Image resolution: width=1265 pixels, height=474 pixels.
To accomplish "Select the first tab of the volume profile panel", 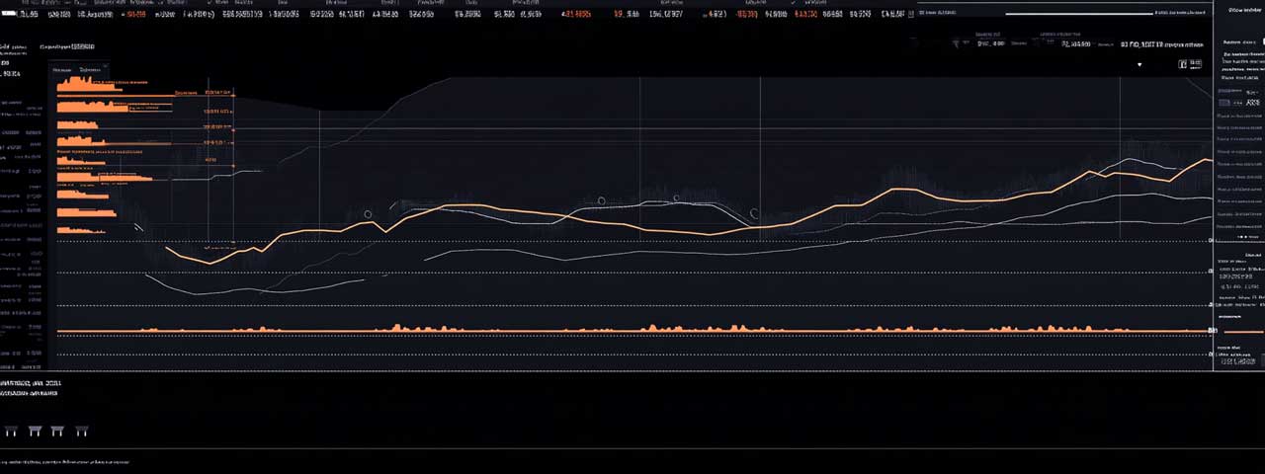I will 62,70.
